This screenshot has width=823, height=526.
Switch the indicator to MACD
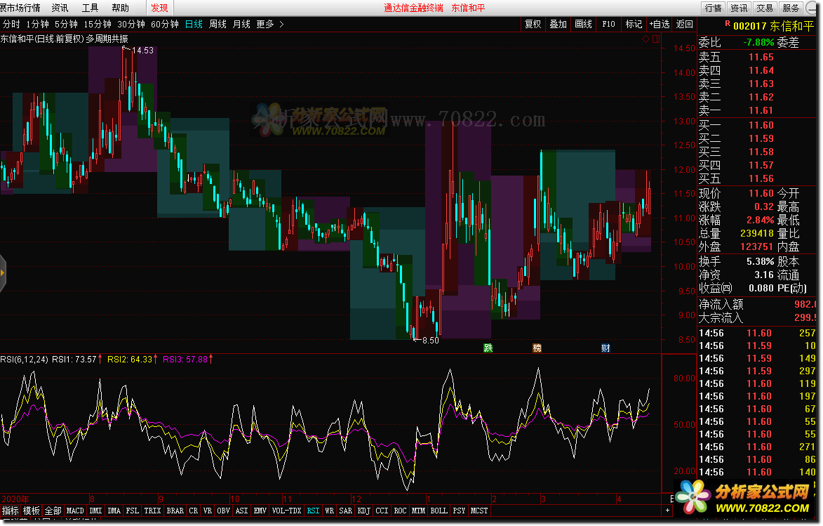click(75, 511)
